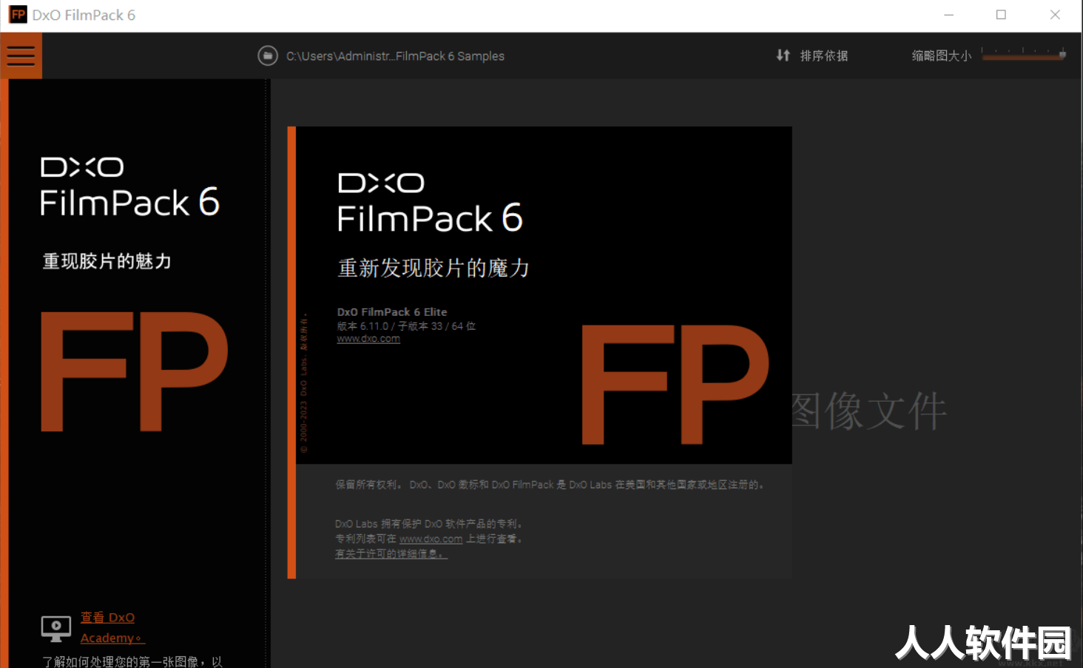Click the about tagline 重新发现胶片的魅力

[x=433, y=268]
